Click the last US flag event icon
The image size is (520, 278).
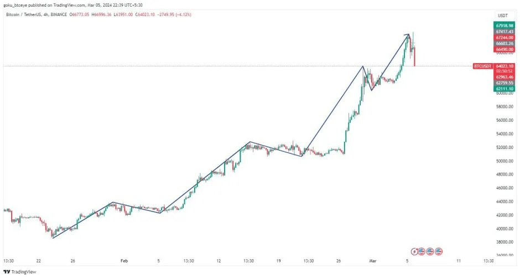439,251
